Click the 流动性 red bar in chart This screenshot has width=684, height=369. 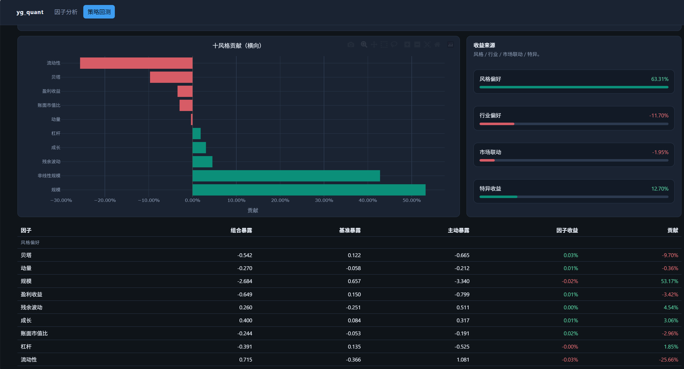(136, 63)
